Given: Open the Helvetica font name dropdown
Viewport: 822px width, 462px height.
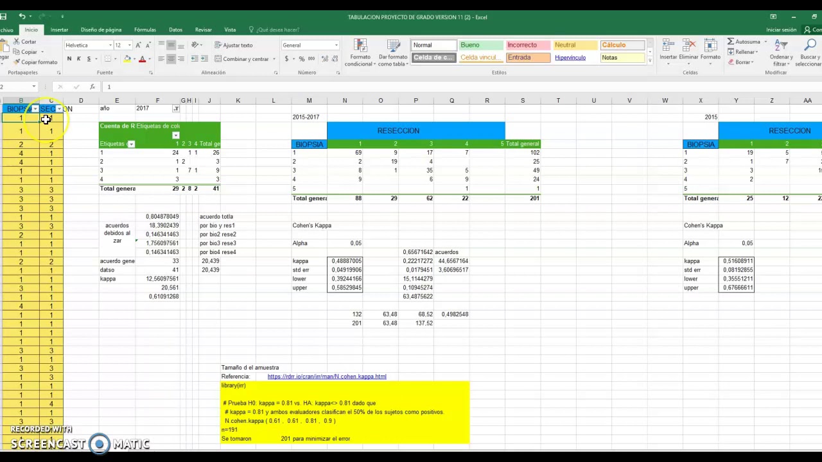Looking at the screenshot, I should [110, 45].
